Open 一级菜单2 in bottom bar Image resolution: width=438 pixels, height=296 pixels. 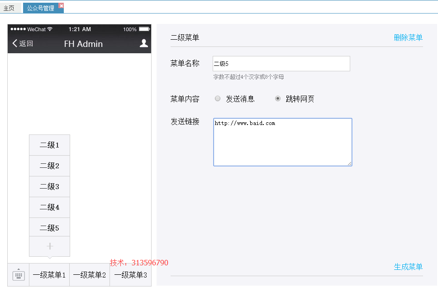(90, 275)
